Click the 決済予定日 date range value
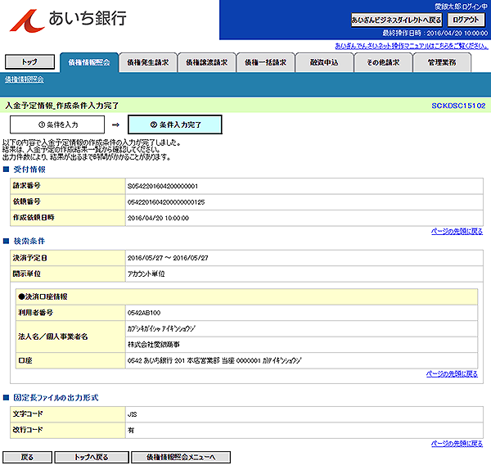This screenshot has width=491, height=470. [168, 258]
